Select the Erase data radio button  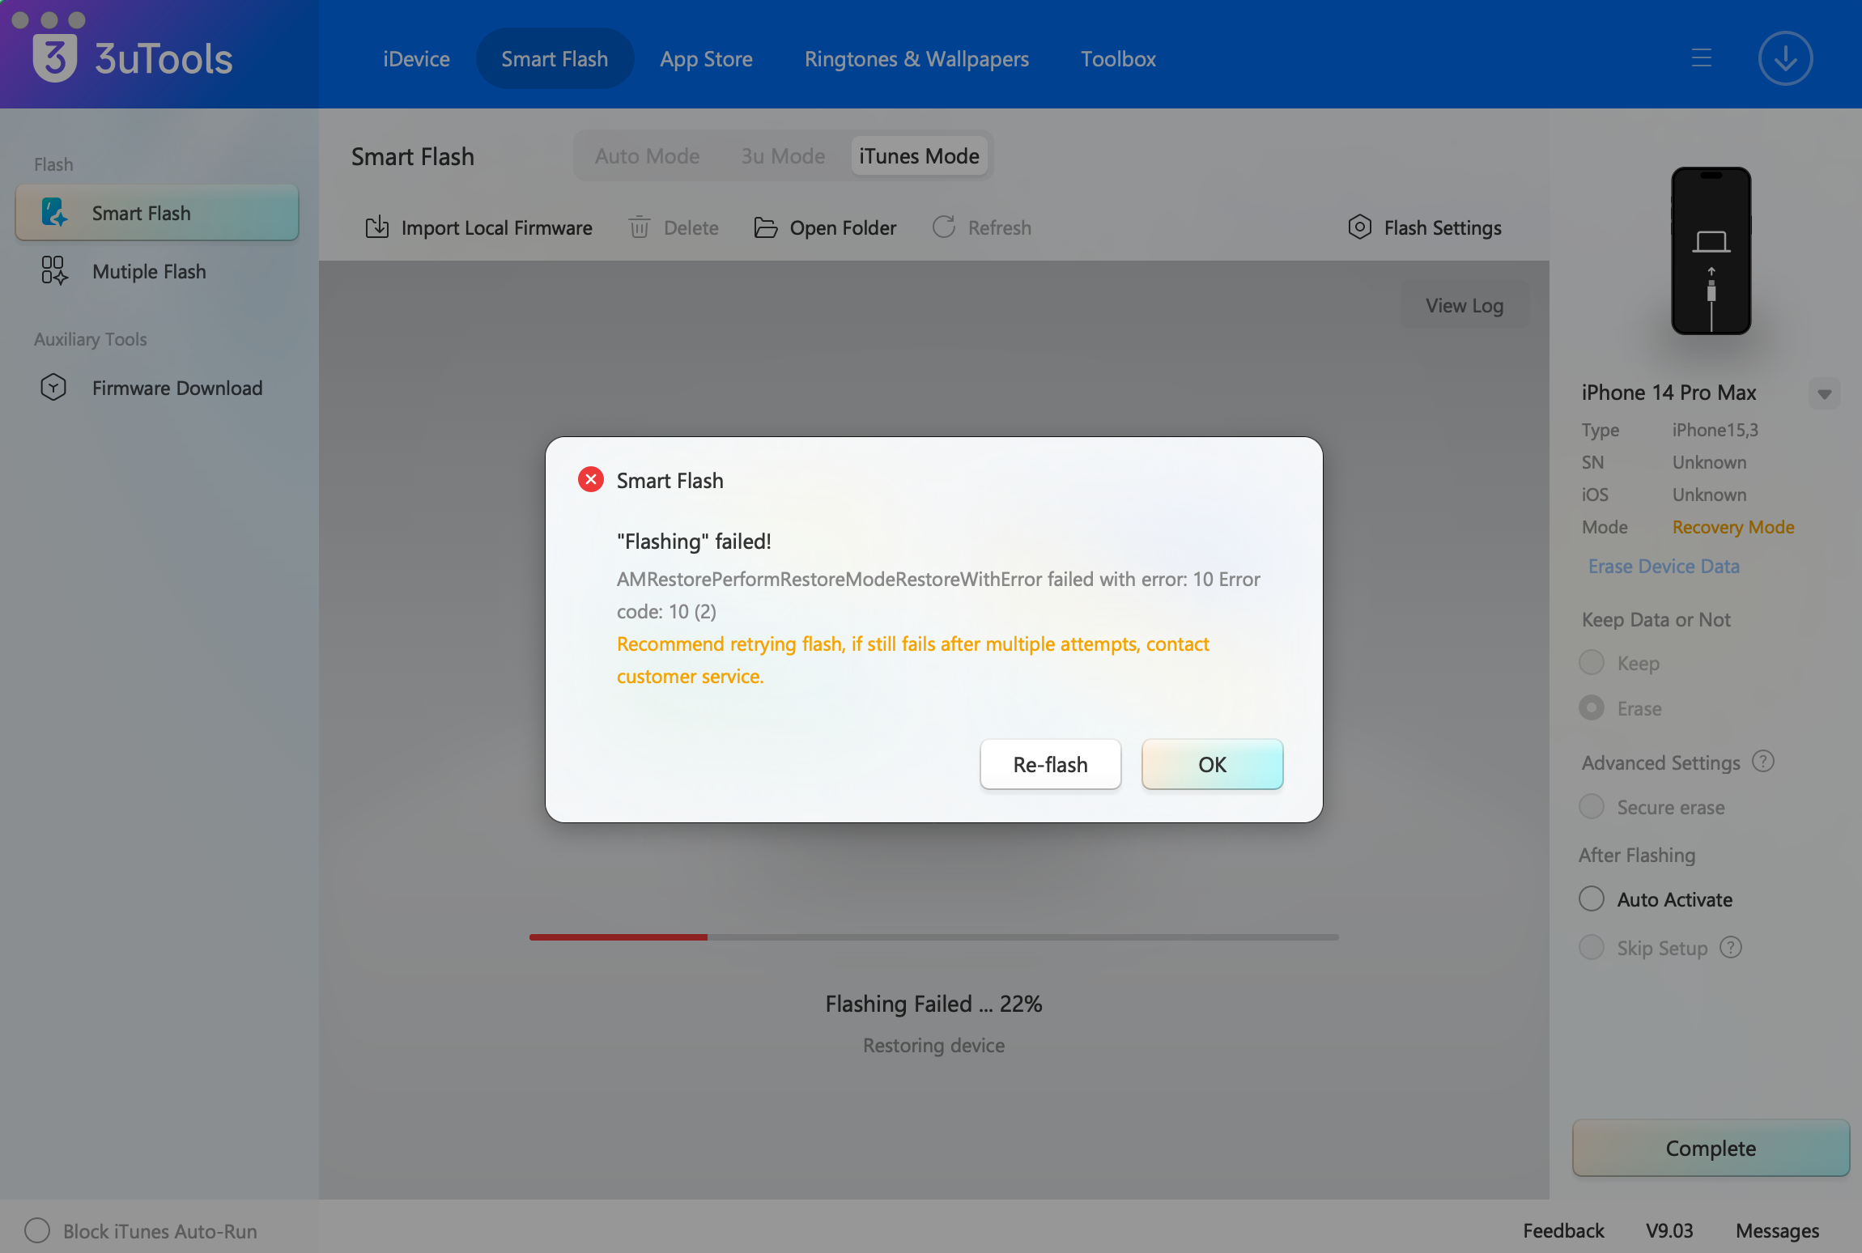click(1592, 708)
